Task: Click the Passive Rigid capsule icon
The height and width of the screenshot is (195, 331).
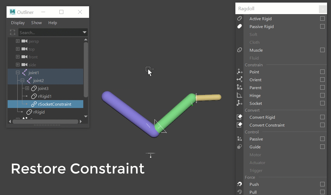Action: pos(240,26)
